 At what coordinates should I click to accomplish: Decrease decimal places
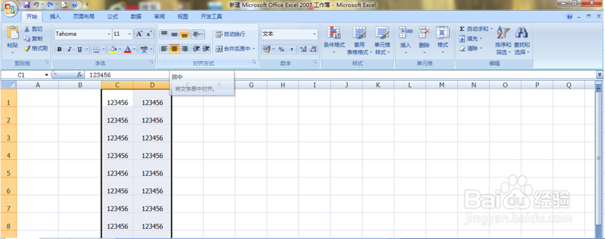tap(313, 49)
